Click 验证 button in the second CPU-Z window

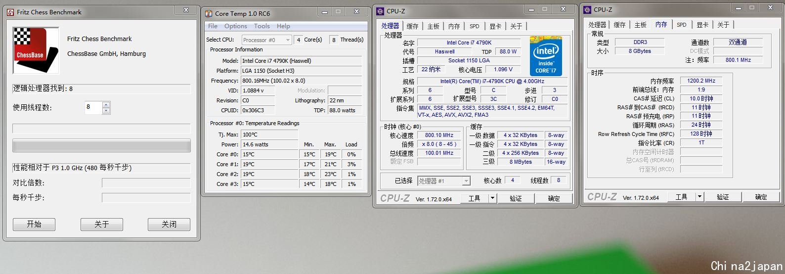coord(723,197)
